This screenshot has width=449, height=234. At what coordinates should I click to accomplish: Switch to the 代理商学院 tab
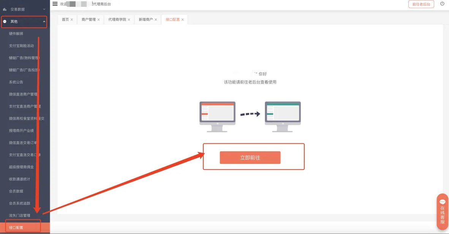(x=117, y=20)
